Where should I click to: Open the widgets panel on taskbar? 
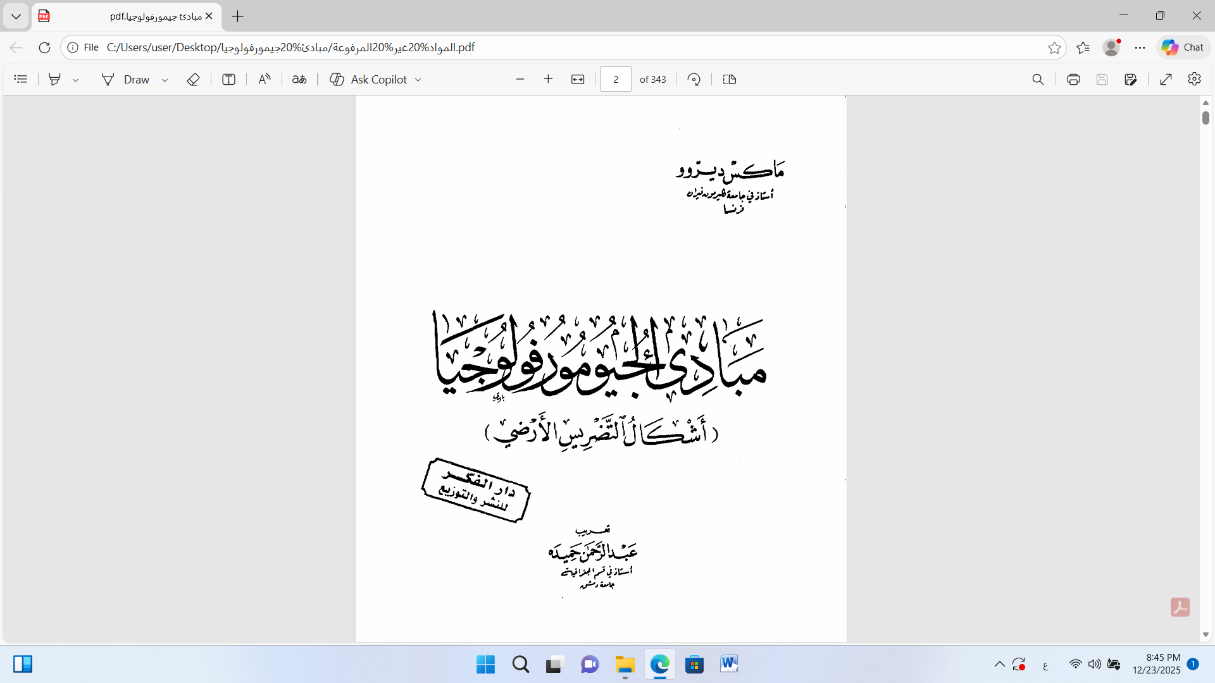pyautogui.click(x=23, y=664)
